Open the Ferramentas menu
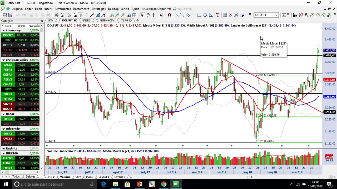The height and width of the screenshot is (189, 337). tap(63, 9)
